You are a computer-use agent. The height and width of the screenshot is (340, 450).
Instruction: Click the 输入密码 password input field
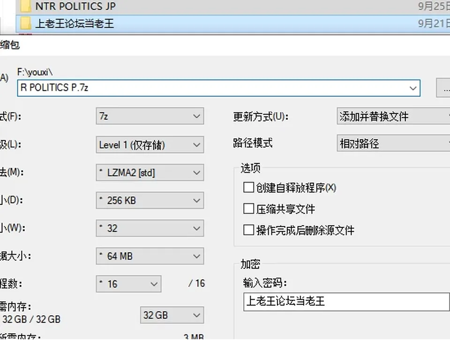tap(346, 302)
